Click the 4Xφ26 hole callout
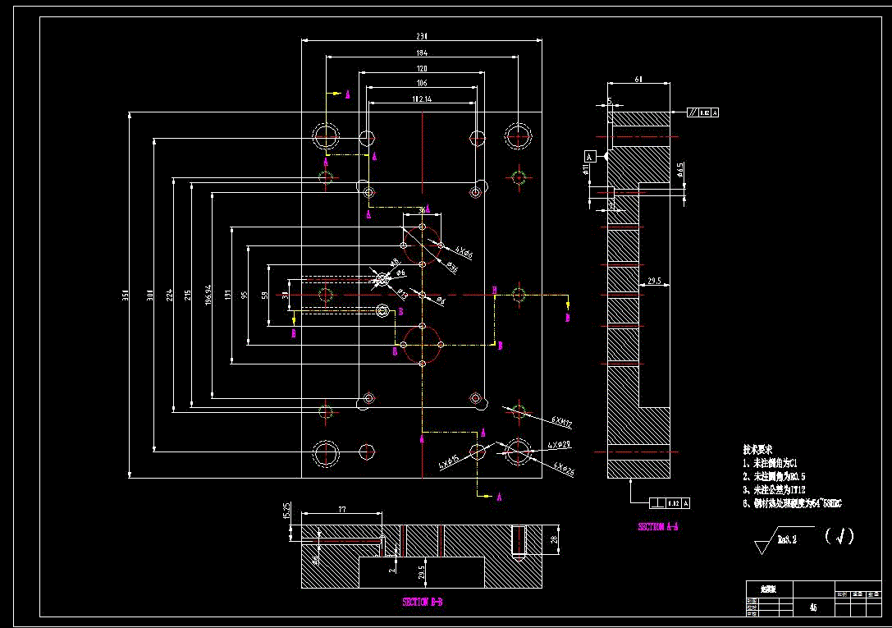The image size is (892, 628). pyautogui.click(x=564, y=469)
